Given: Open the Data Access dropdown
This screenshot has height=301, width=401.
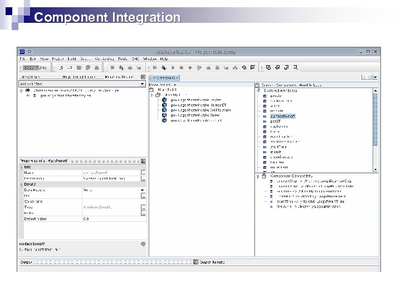Looking at the screenshot, I should point(143,190).
